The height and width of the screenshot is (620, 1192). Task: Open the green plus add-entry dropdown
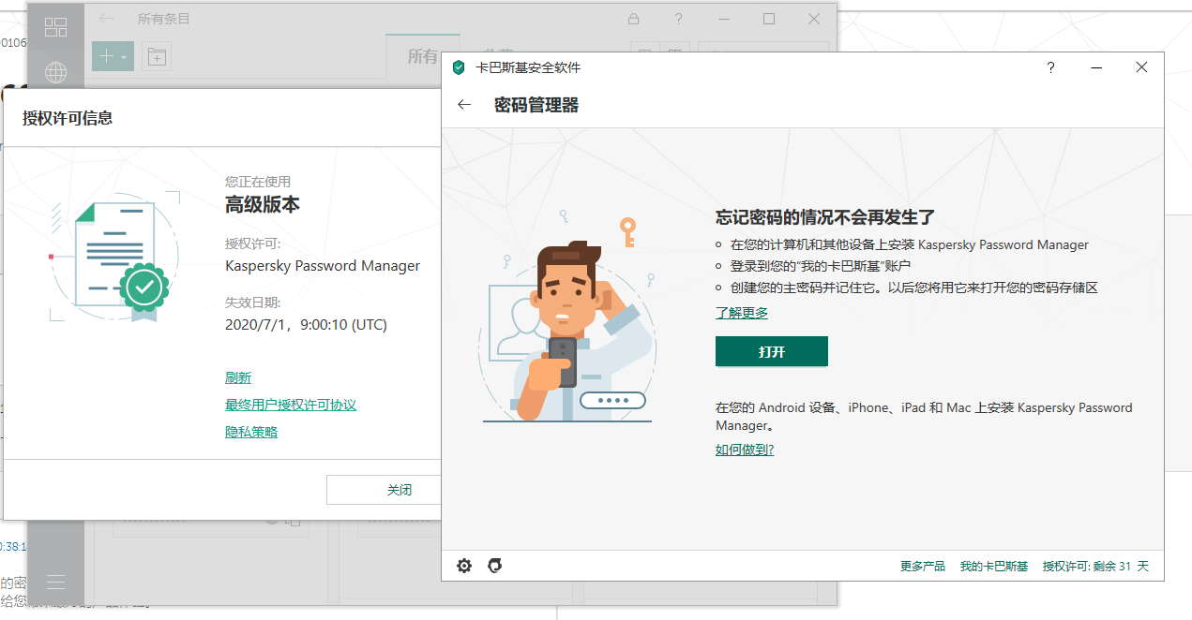coord(113,57)
